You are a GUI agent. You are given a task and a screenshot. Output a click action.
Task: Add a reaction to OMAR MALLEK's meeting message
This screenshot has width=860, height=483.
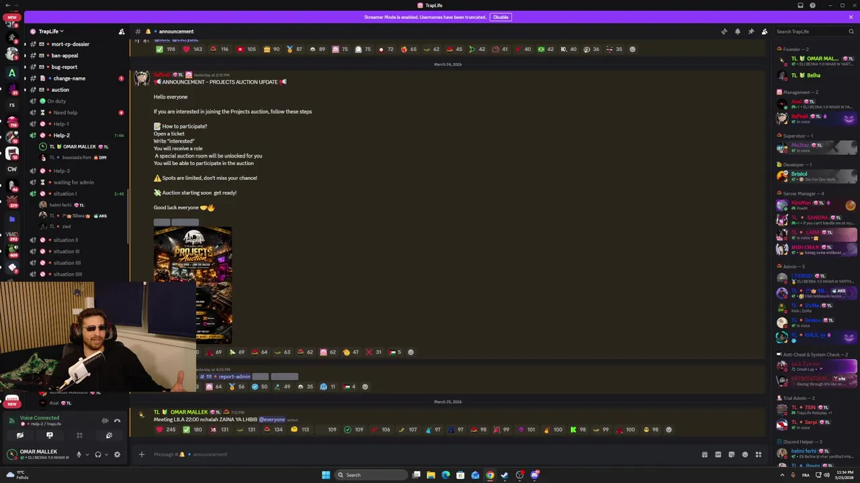(669, 430)
